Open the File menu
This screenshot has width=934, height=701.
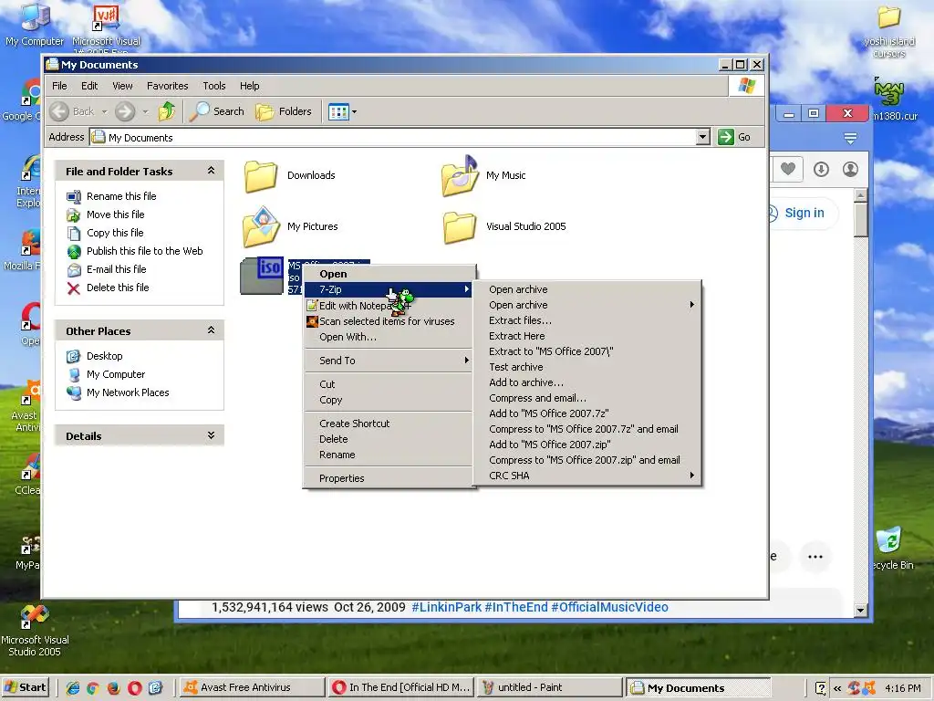pos(59,86)
